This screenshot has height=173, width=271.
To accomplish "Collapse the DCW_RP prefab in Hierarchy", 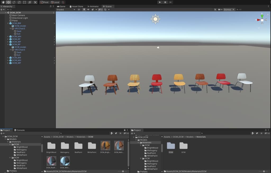I will (x=8, y=44).
